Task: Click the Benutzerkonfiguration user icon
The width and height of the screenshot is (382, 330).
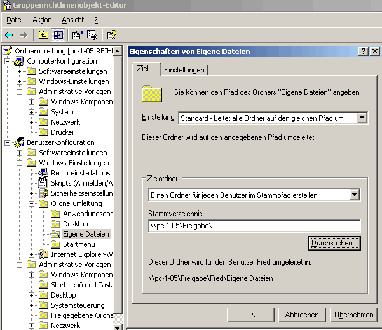Action: 19,142
